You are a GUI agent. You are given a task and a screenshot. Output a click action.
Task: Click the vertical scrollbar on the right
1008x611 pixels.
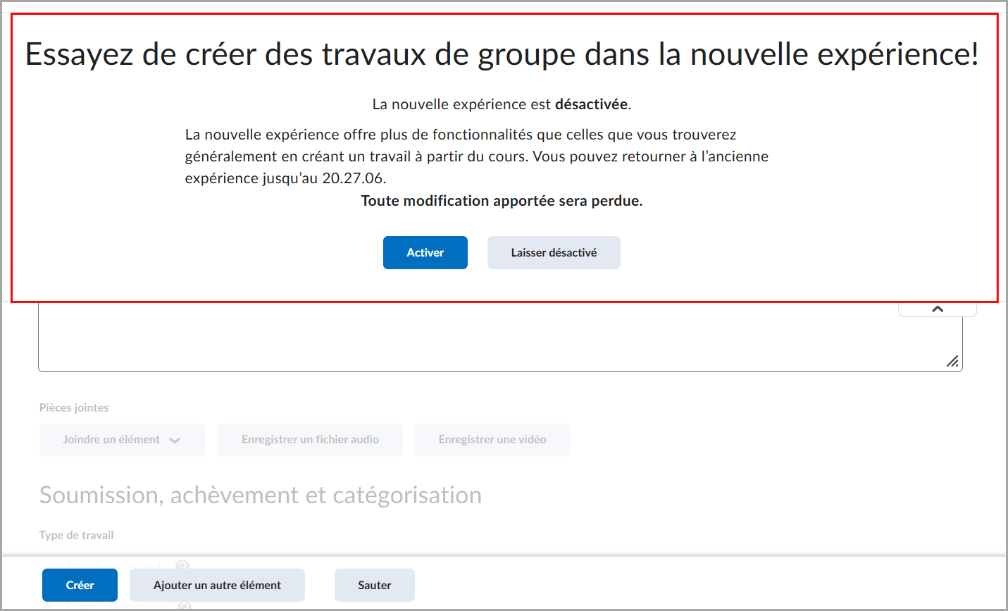(1003, 303)
